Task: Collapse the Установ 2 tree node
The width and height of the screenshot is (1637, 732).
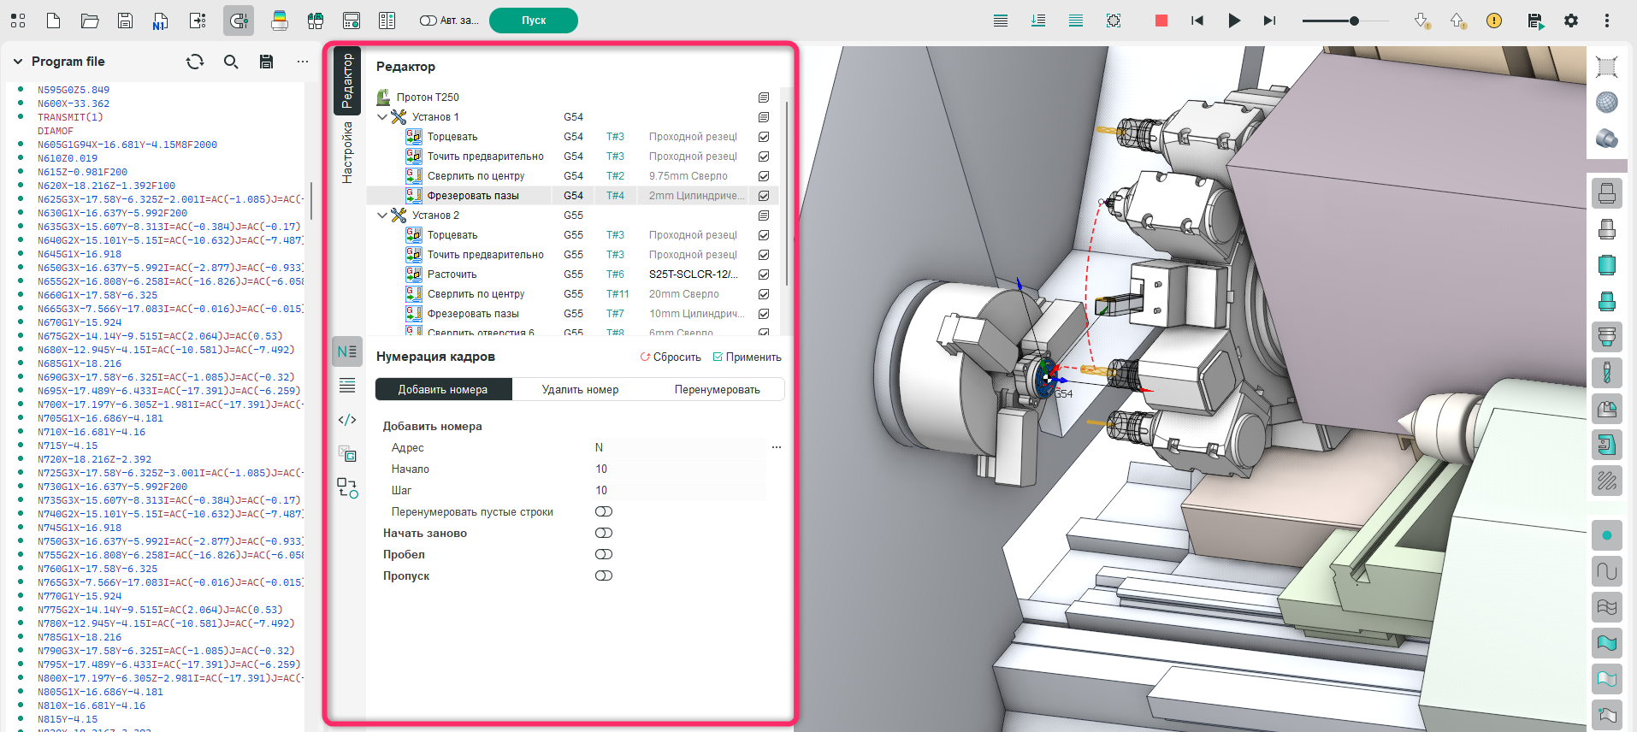Action: coord(382,215)
